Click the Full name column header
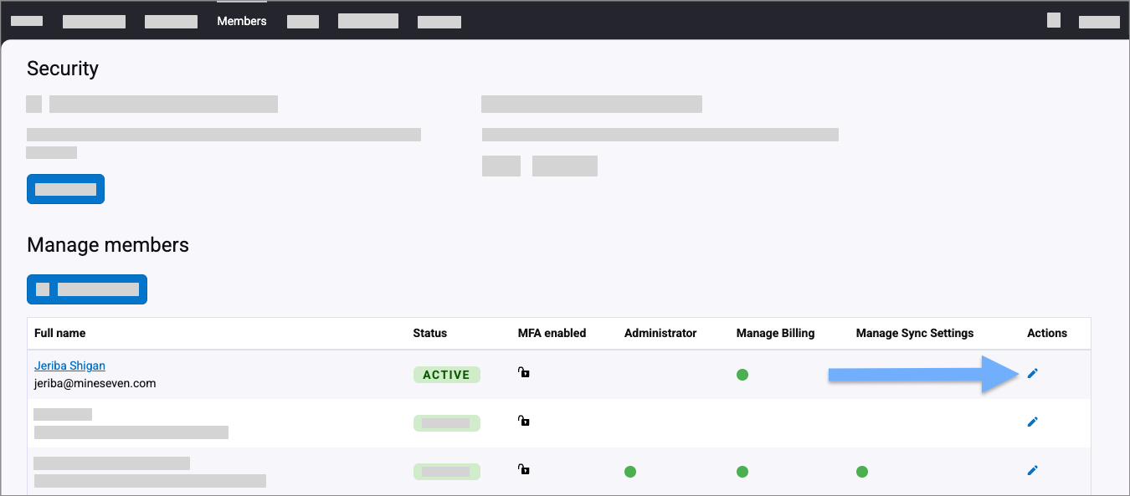The image size is (1130, 496). click(x=59, y=333)
